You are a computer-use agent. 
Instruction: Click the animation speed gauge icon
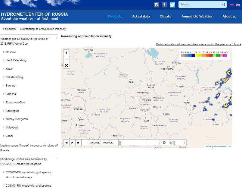click(x=164, y=143)
